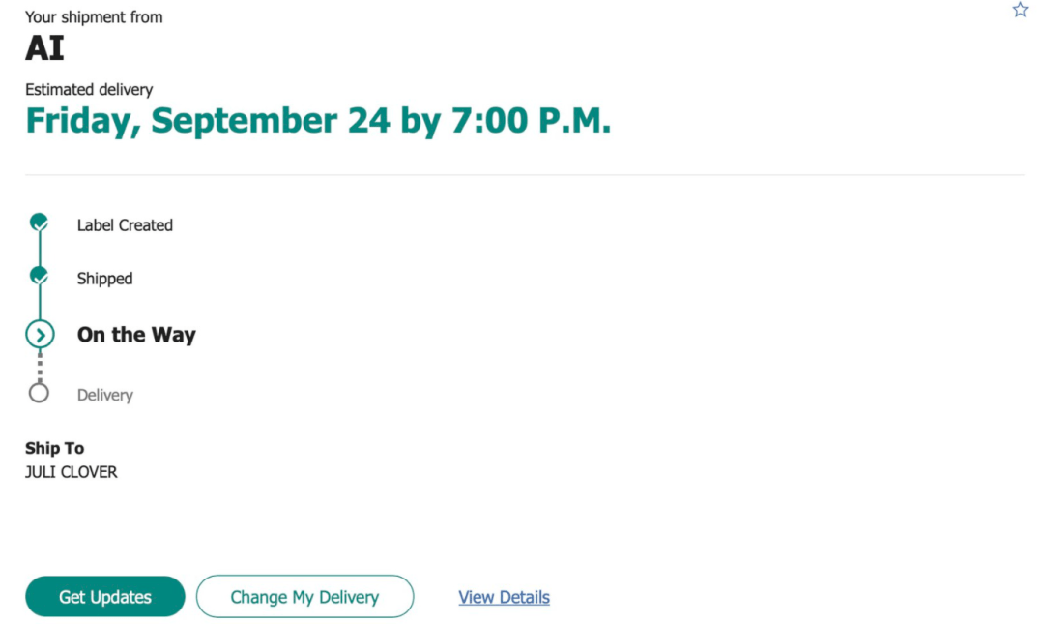Click the bold "On the Way" status
The height and width of the screenshot is (624, 1044).
[x=136, y=335]
